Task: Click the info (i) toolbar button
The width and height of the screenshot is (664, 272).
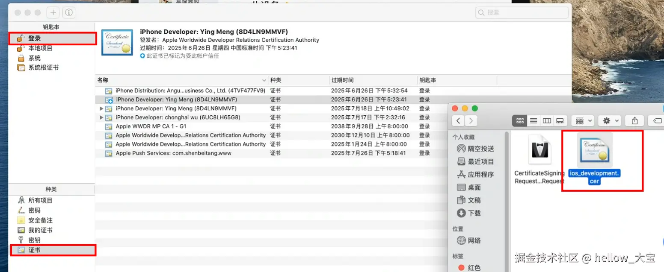Action: coord(69,12)
